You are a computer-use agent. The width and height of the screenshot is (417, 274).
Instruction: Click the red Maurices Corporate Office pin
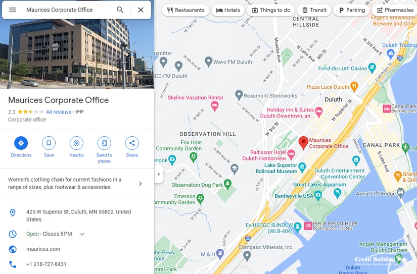click(x=303, y=143)
